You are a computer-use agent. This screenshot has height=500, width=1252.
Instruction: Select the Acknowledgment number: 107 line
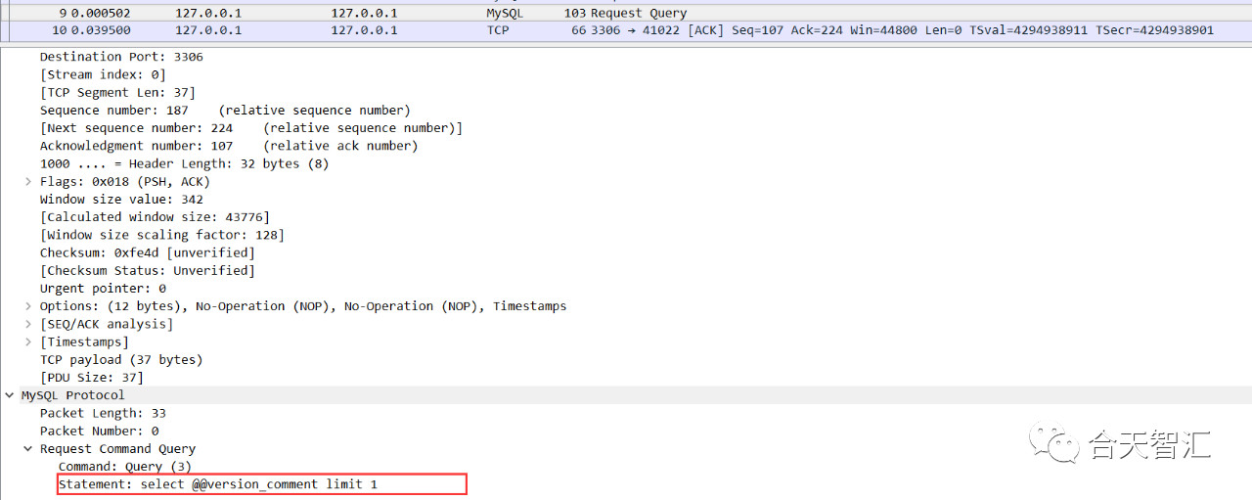pyautogui.click(x=229, y=146)
